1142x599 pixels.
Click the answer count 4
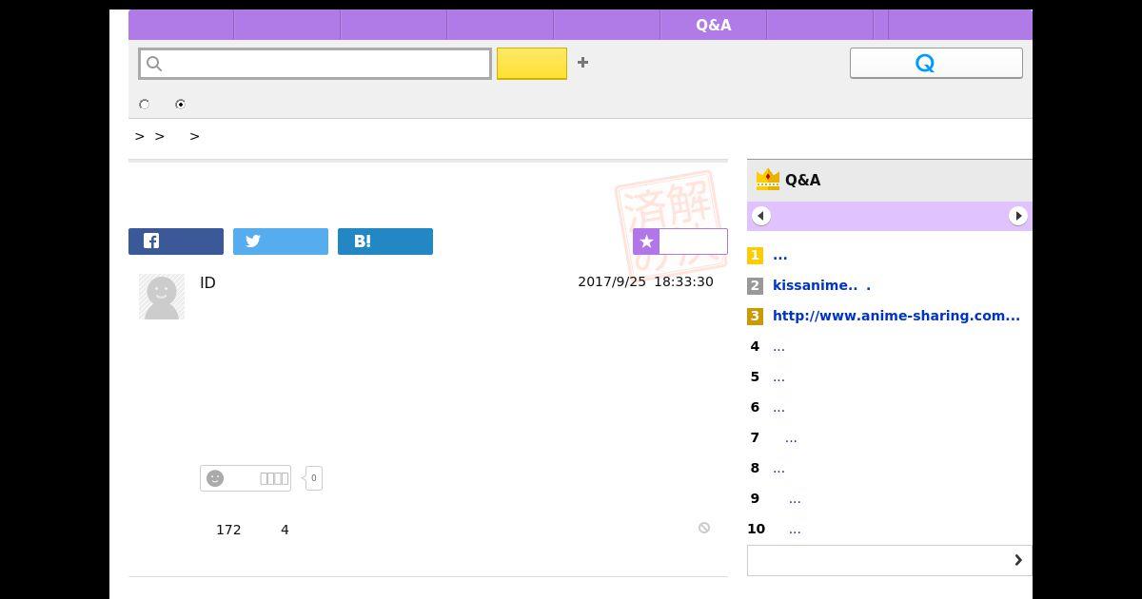(x=285, y=530)
